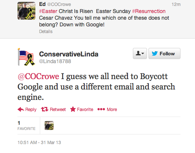The width and height of the screenshot is (195, 153).
Task: Open the More three-dots icon
Action: pyautogui.click(x=101, y=109)
